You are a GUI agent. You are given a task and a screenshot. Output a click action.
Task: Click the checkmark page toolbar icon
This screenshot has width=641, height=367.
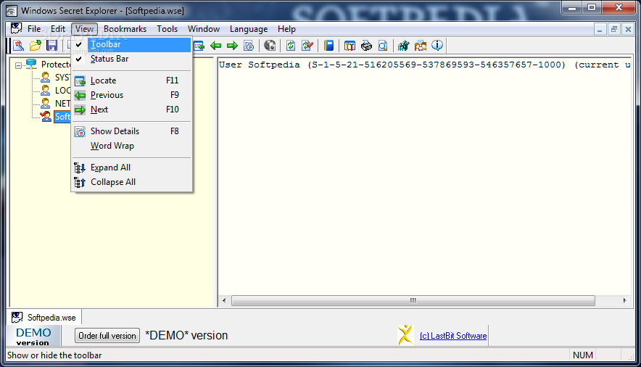coord(307,46)
